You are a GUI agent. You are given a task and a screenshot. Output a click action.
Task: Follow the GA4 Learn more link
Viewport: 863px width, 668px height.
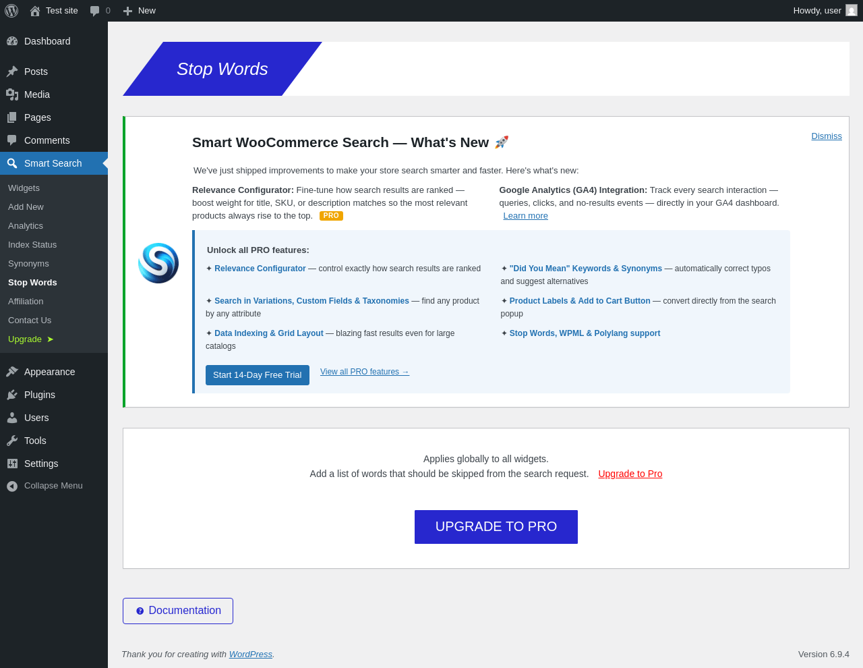pos(525,216)
